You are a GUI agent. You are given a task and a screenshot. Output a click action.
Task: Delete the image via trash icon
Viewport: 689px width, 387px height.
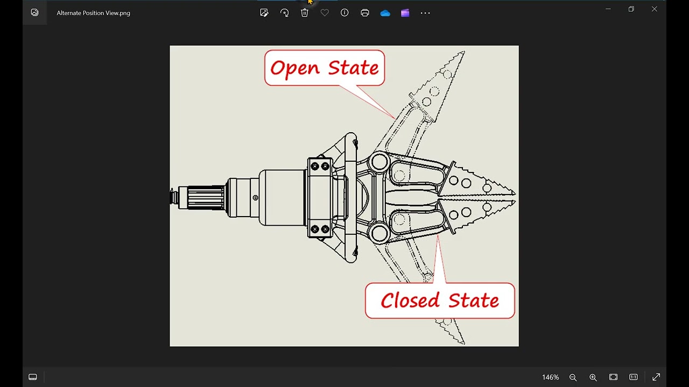pos(305,13)
